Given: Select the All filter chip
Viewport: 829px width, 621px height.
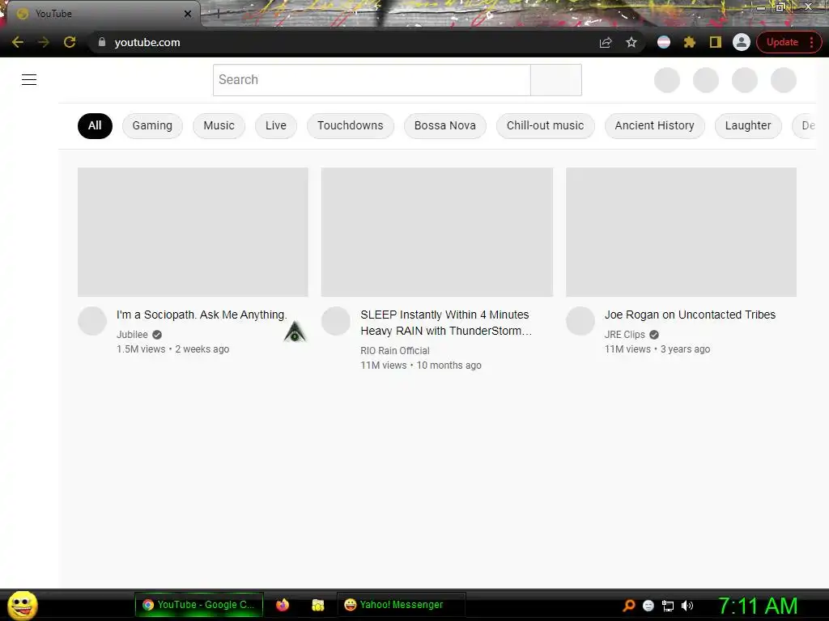Looking at the screenshot, I should click(96, 125).
